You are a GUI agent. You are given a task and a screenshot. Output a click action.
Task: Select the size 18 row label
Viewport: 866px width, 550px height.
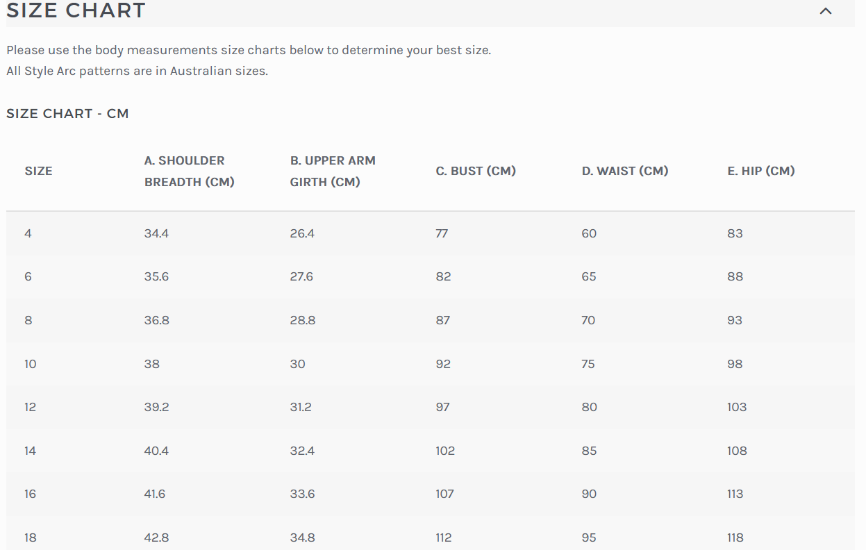[x=31, y=537]
